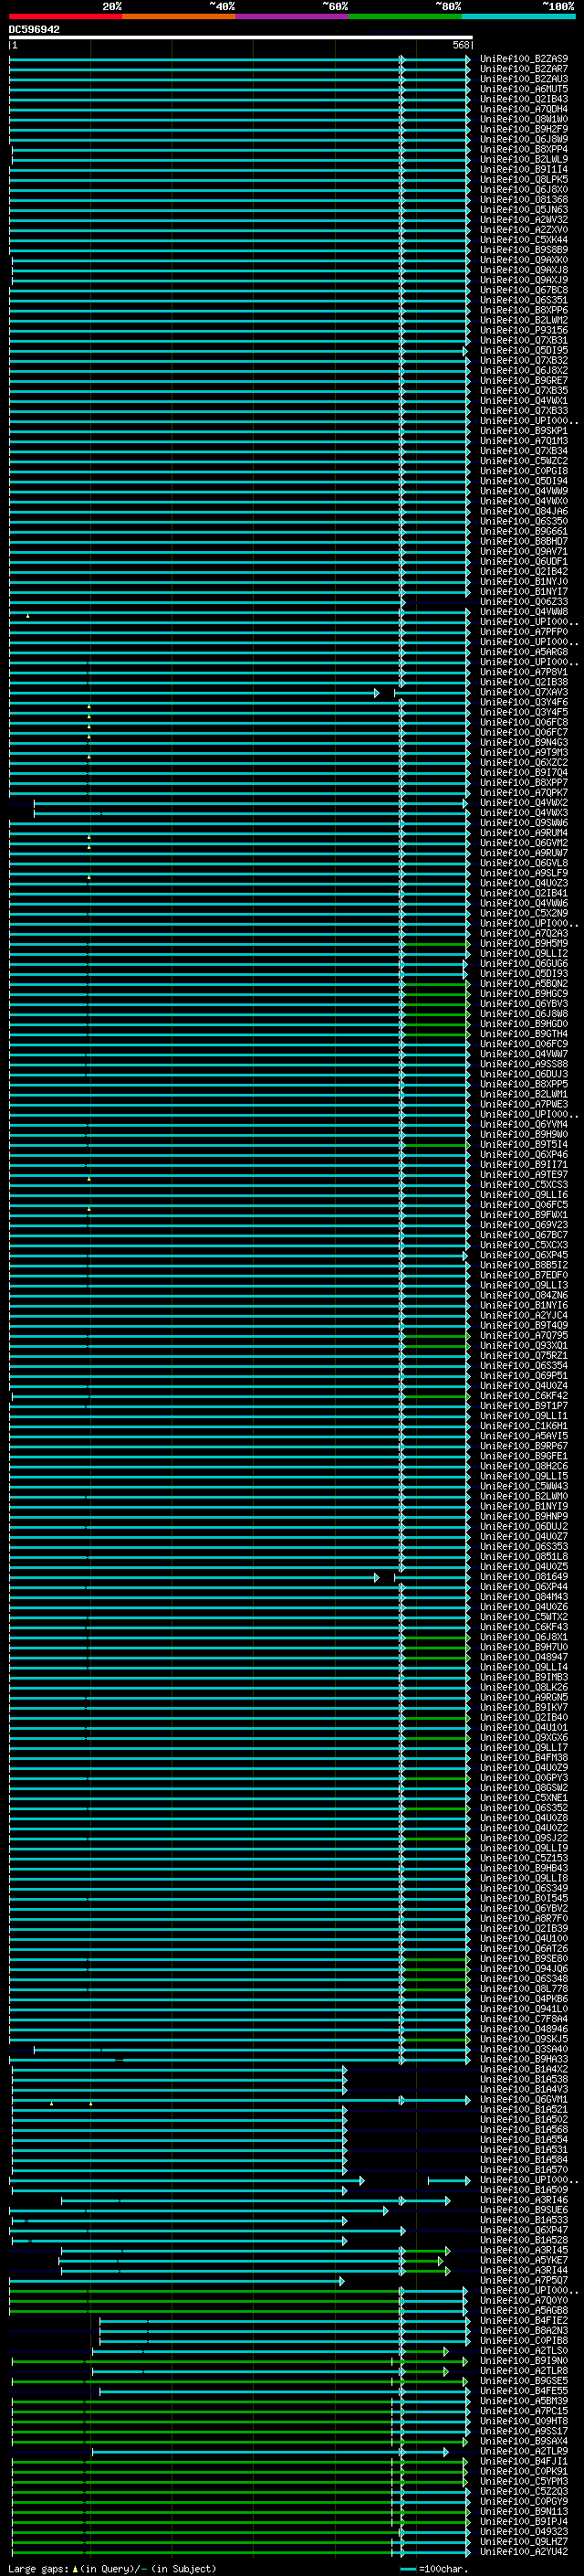
Task: Select label UniRef100_Q6S351
Action: click(524, 300)
